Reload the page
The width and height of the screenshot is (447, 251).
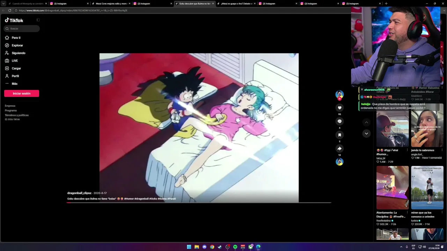click(x=10, y=10)
